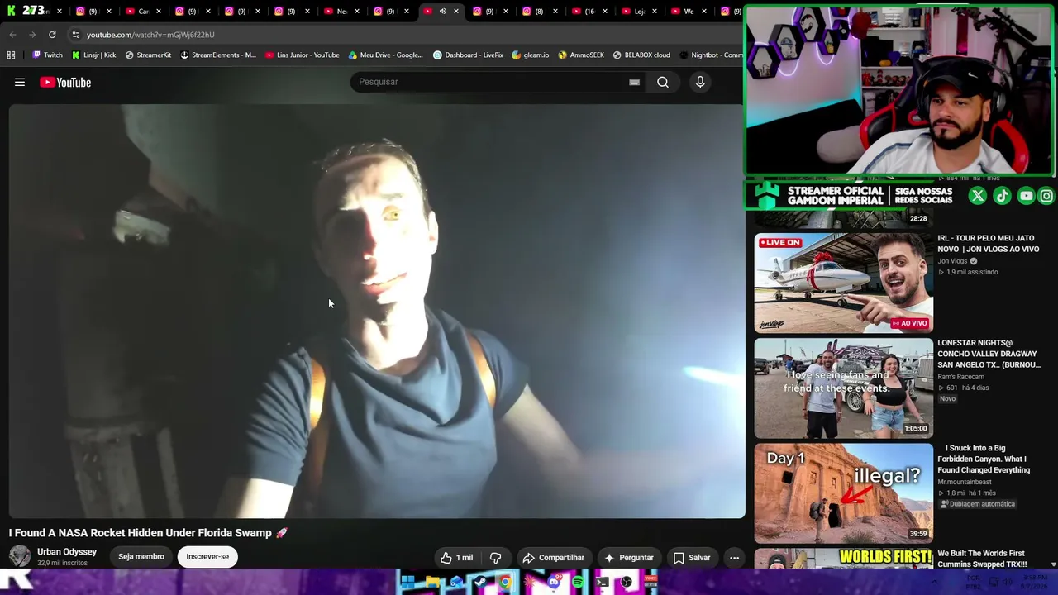Switch to the Kick tab showing 273

(33, 11)
